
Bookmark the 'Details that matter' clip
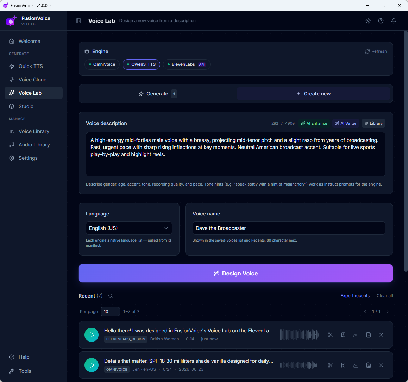click(343, 365)
